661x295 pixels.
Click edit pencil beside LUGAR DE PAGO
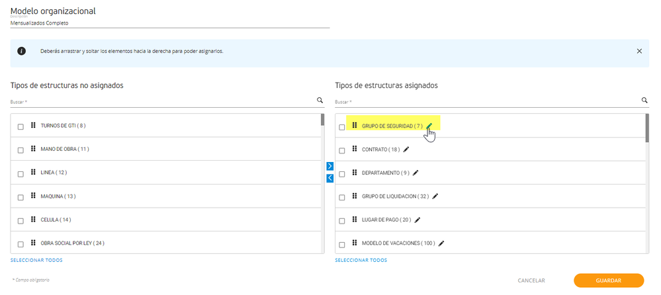point(418,220)
